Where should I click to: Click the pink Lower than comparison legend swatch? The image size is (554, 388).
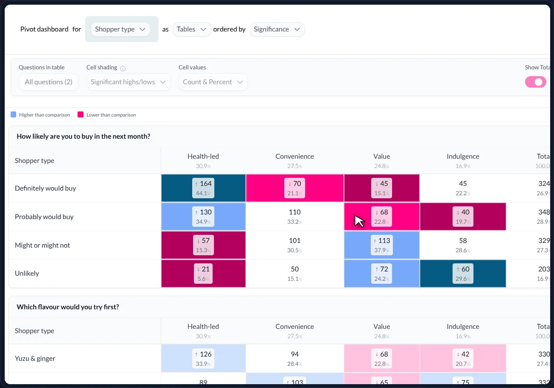click(x=80, y=114)
